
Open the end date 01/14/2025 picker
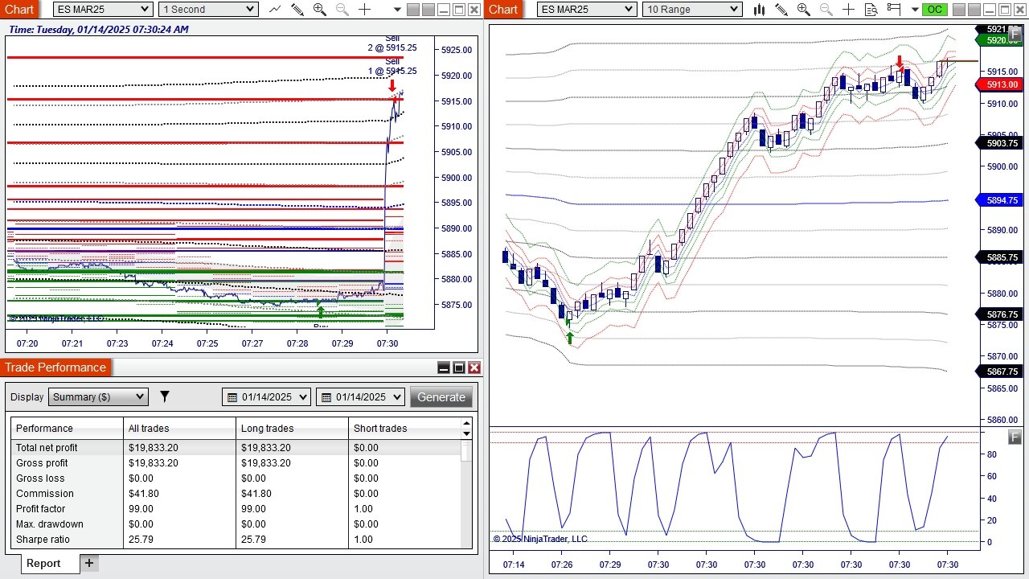(361, 396)
